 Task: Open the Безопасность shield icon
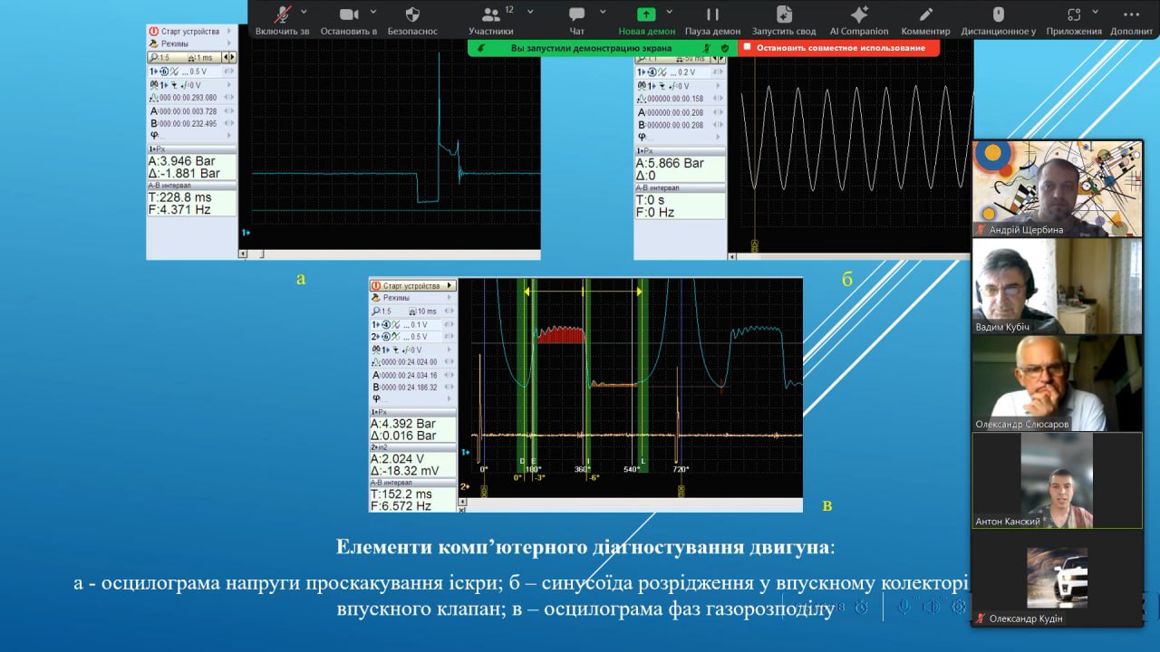[412, 15]
